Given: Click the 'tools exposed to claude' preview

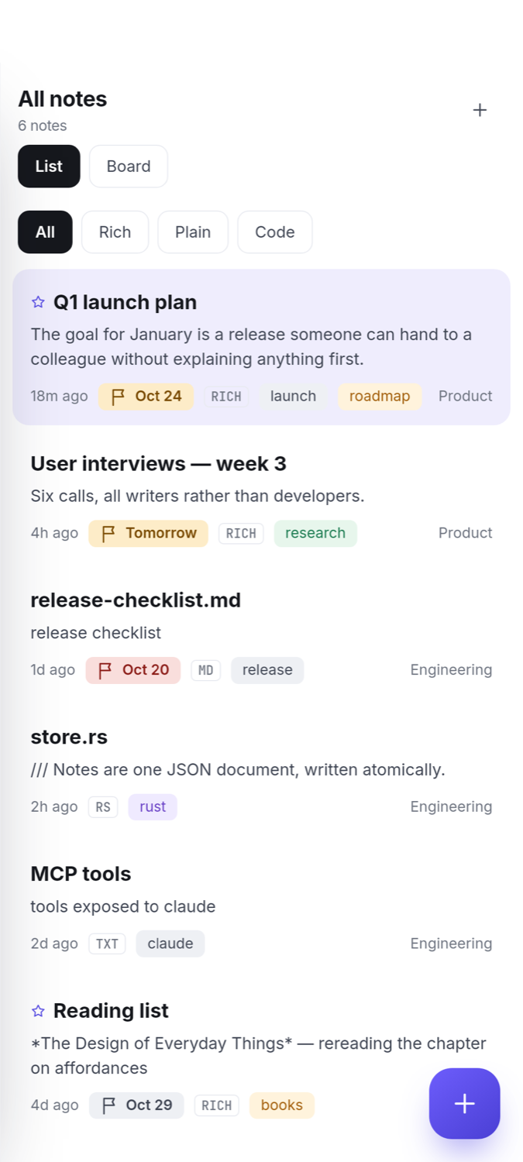Looking at the screenshot, I should point(123,906).
